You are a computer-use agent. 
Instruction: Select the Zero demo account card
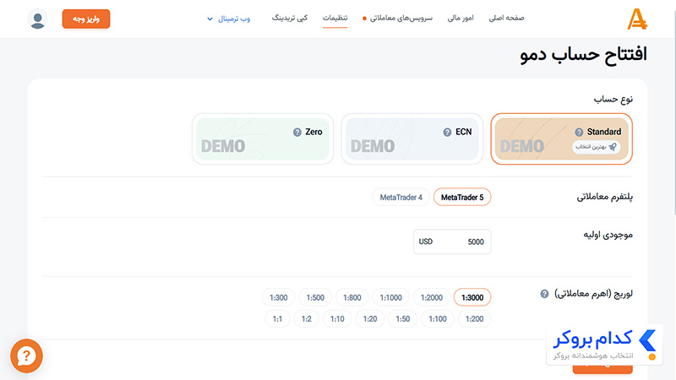(263, 138)
